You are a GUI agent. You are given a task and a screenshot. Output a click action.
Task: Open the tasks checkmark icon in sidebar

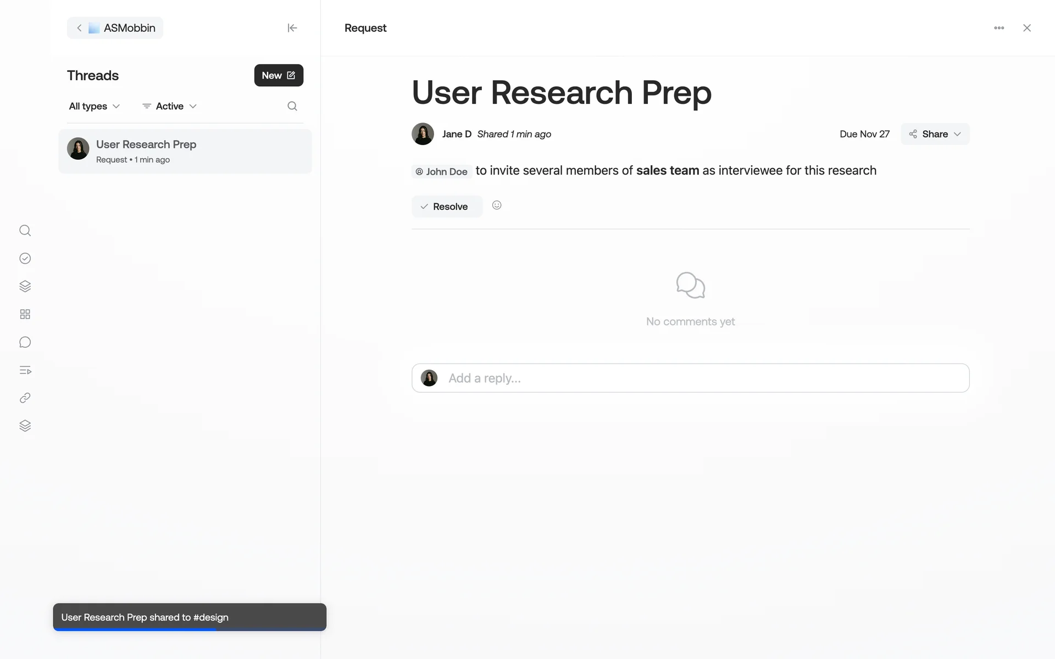25,259
